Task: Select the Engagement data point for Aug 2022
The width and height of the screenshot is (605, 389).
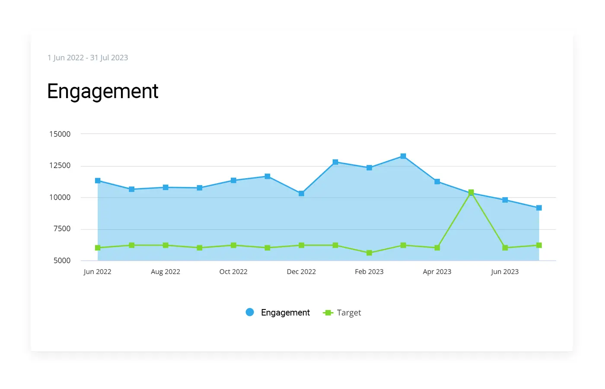Action: pos(166,188)
